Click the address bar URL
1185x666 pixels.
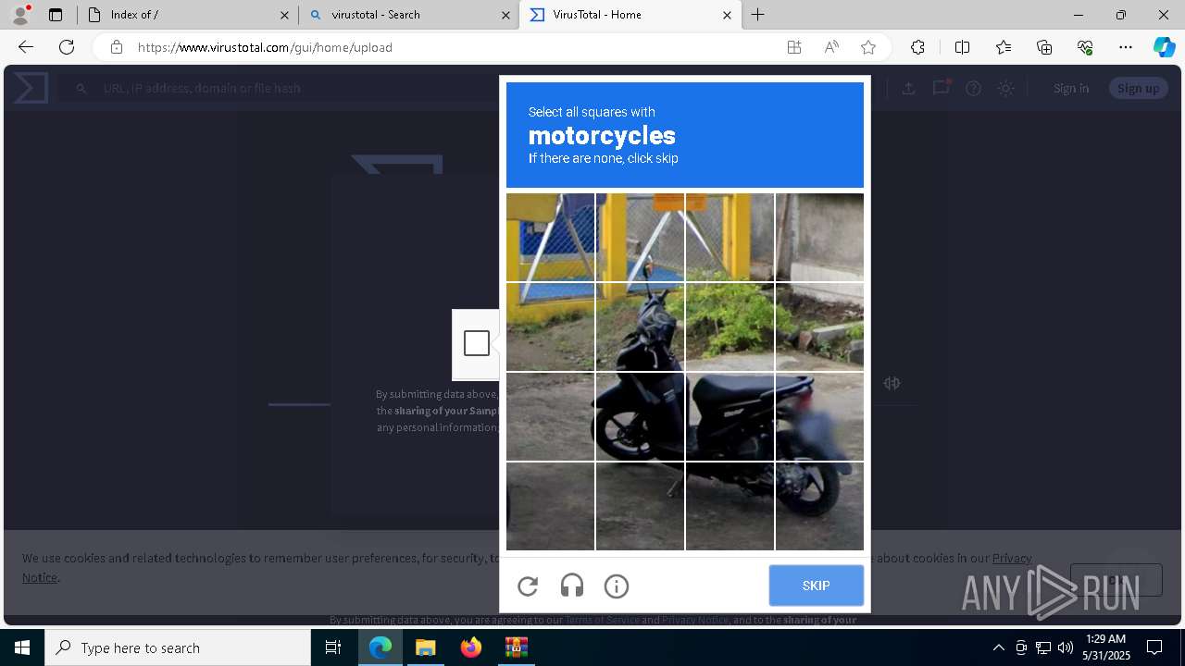click(265, 47)
